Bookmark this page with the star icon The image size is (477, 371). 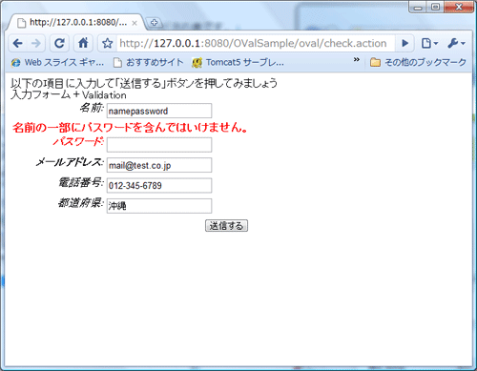tap(108, 43)
